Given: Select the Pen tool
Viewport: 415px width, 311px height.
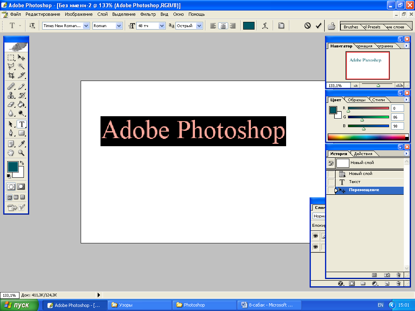Looking at the screenshot, I should click(11, 133).
